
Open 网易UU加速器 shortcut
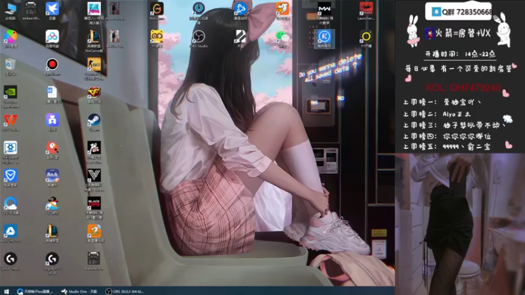(199, 12)
